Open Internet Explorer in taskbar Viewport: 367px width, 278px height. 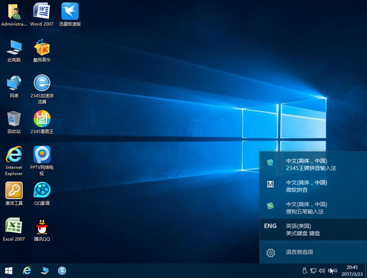27,271
